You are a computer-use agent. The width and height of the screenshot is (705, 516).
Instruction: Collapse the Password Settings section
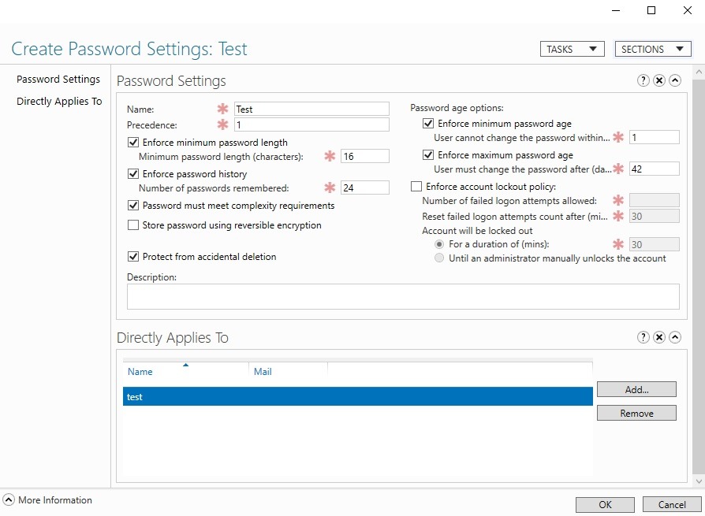675,80
